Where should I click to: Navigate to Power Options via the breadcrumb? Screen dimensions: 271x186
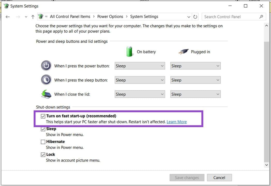(110, 16)
